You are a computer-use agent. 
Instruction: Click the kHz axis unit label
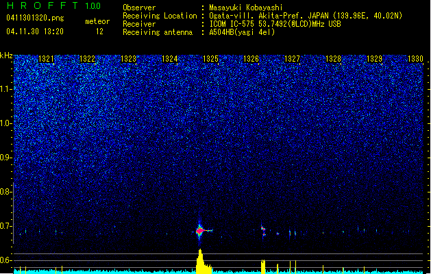click(6, 55)
